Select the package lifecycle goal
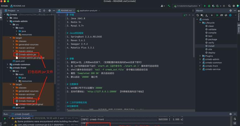Image resolution: width=240 pixels, height=126 pixels. (x=213, y=39)
